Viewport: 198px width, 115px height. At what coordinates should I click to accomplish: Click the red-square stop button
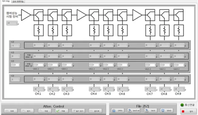point(188,111)
